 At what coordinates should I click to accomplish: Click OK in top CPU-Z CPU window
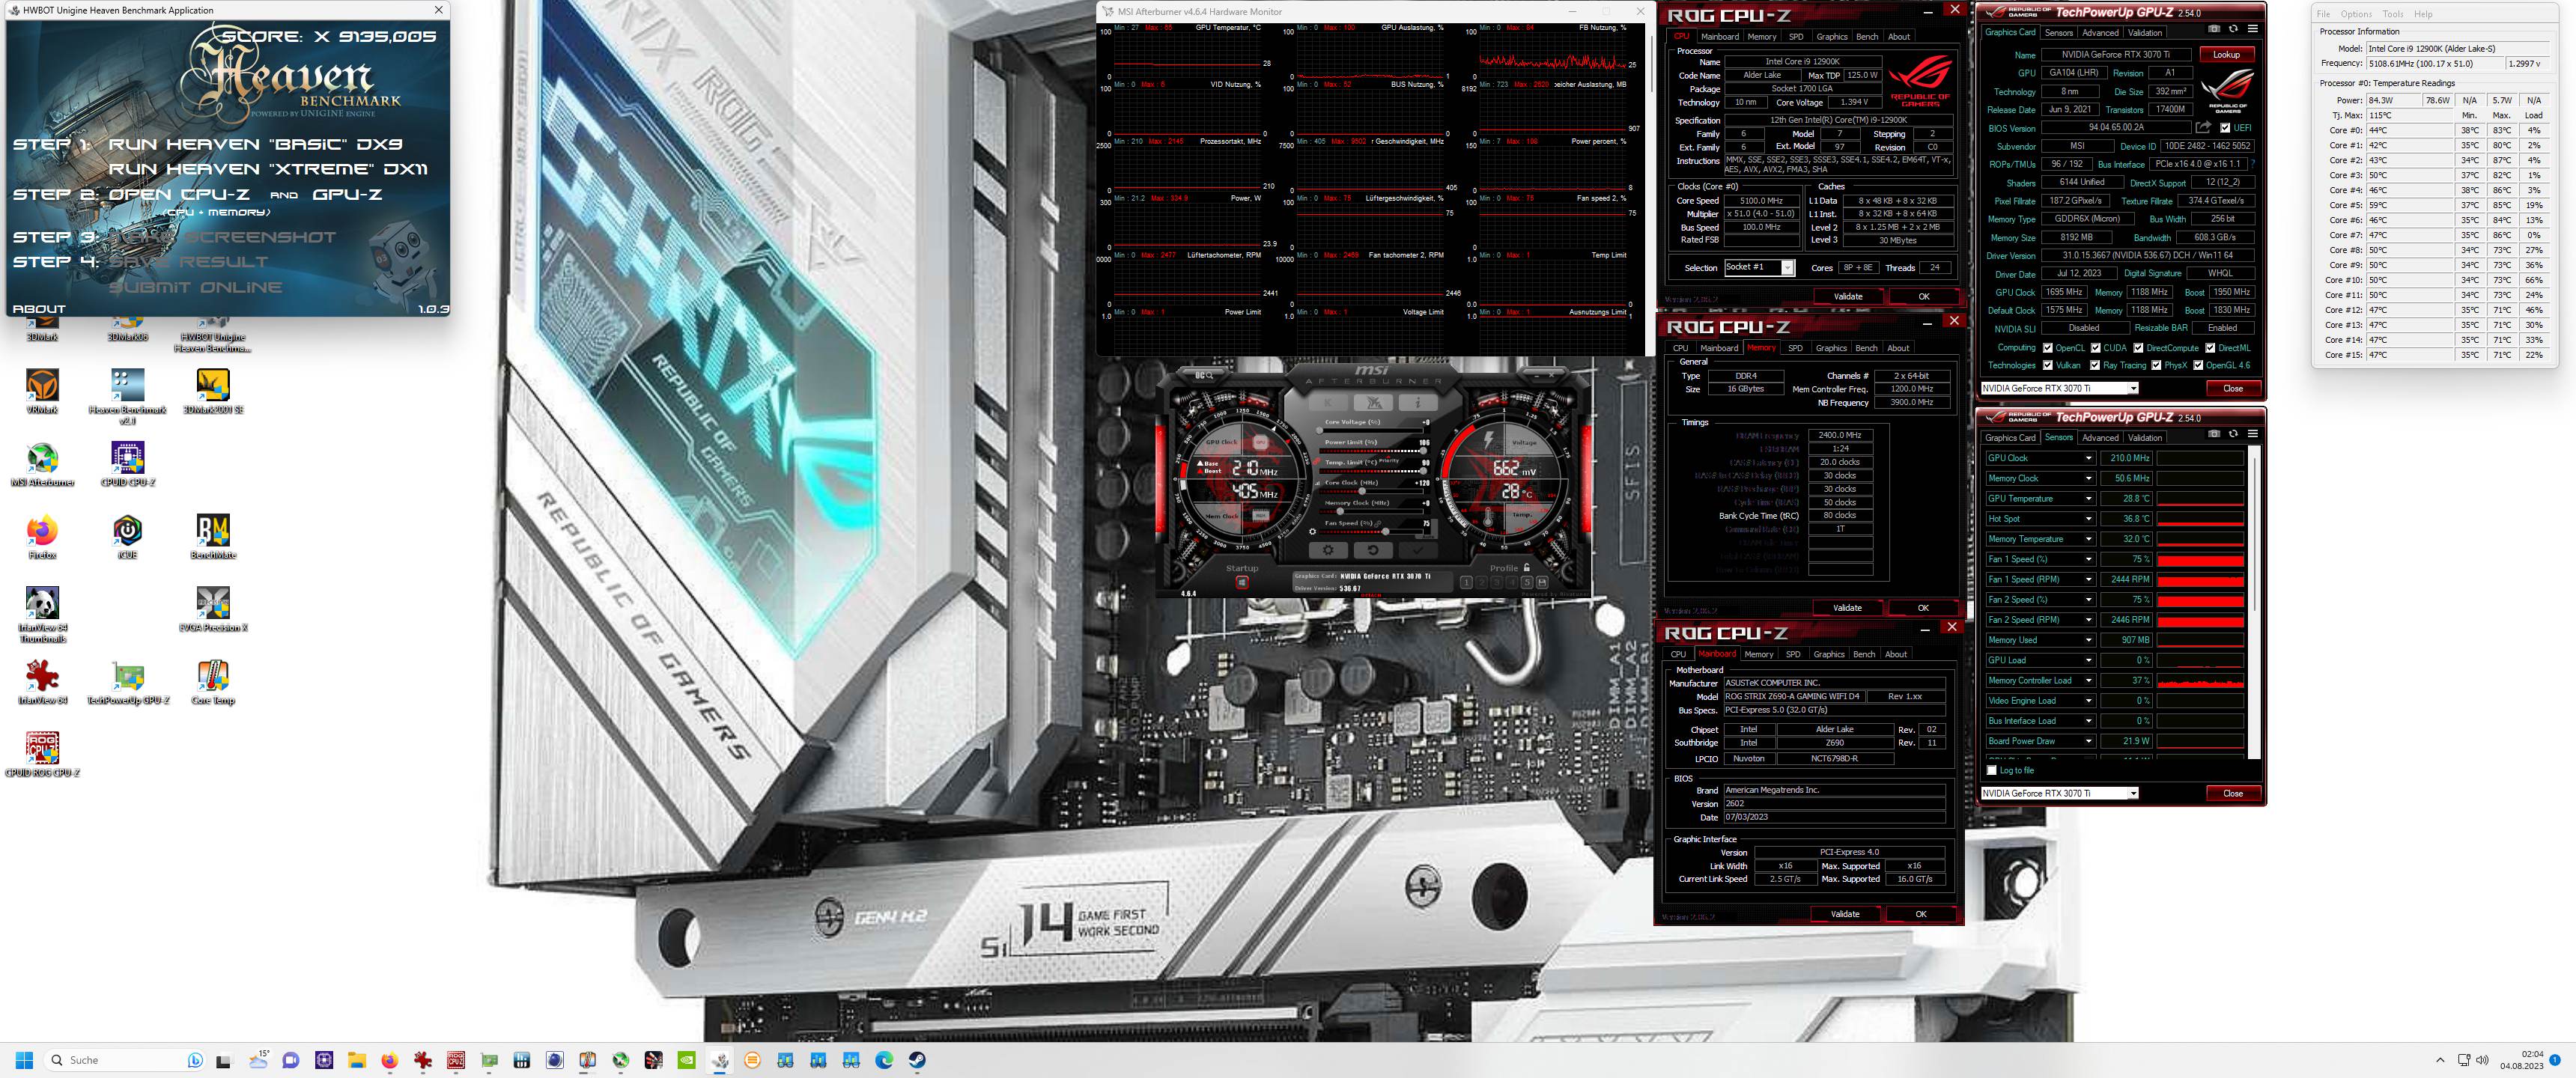pyautogui.click(x=1923, y=297)
